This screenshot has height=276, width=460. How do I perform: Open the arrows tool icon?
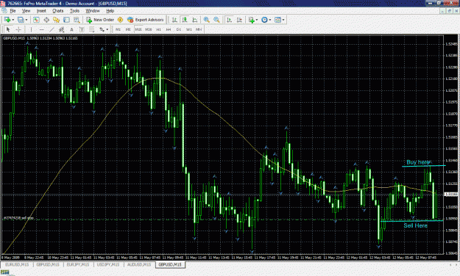click(x=102, y=29)
